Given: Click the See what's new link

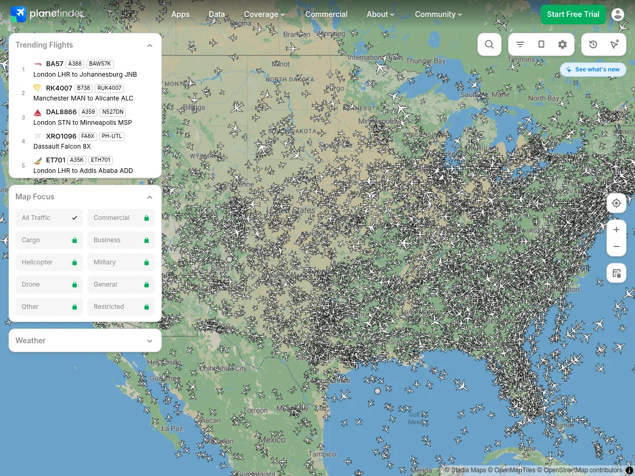Looking at the screenshot, I should click(593, 69).
